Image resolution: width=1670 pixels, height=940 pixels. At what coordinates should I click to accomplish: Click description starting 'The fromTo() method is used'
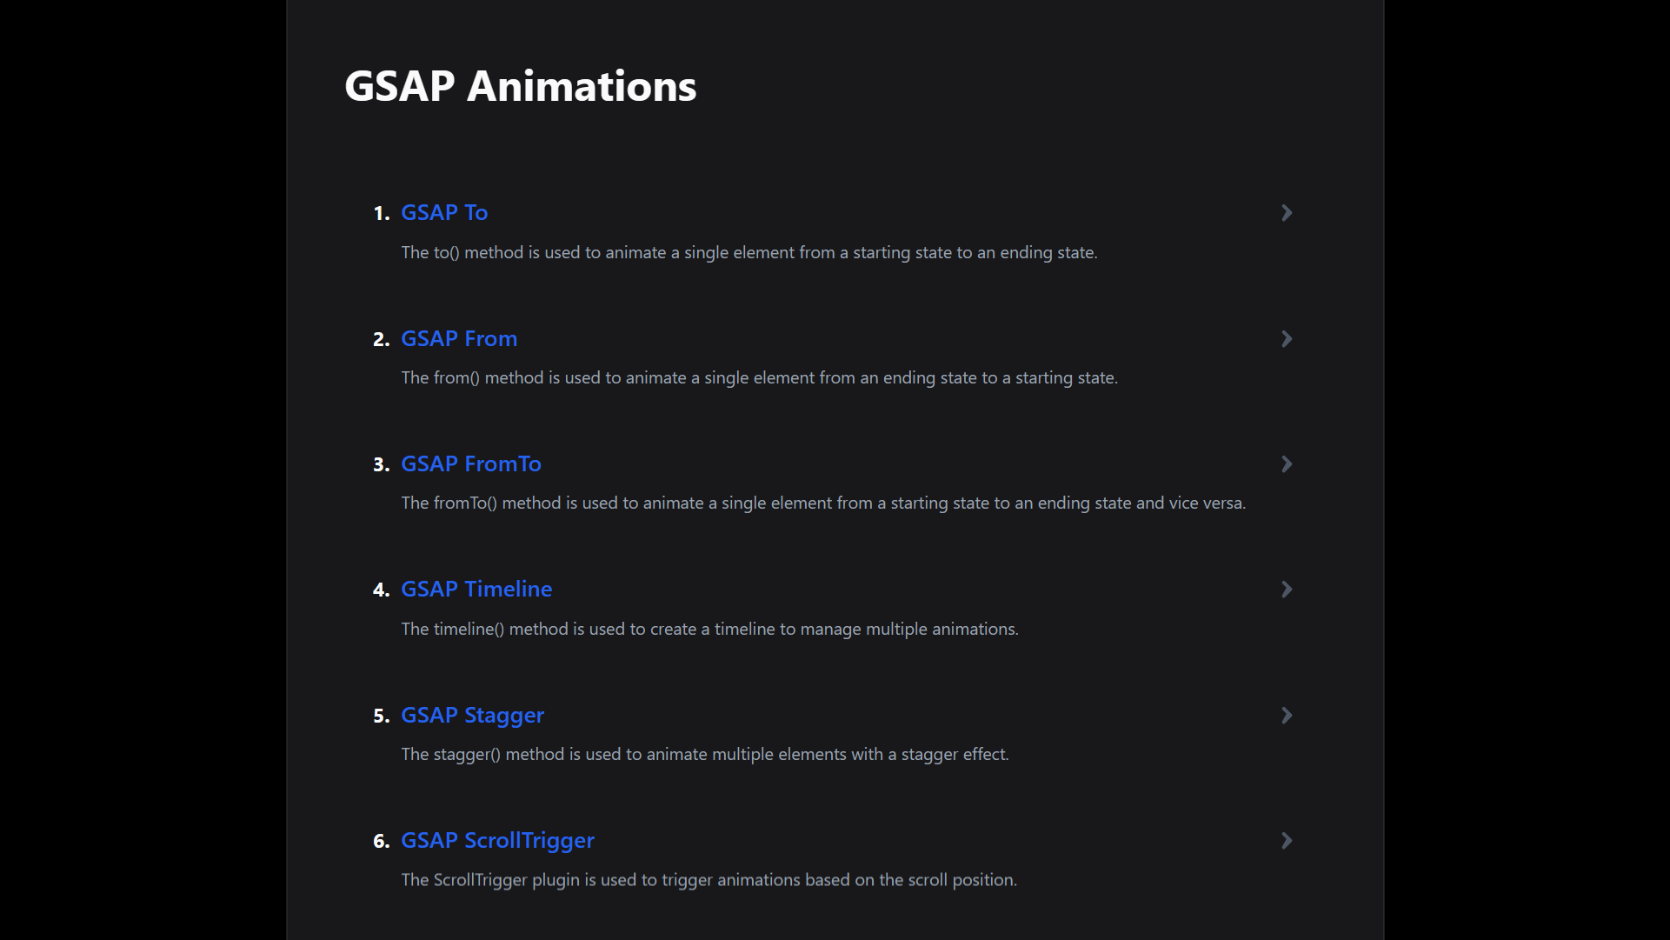(x=823, y=503)
